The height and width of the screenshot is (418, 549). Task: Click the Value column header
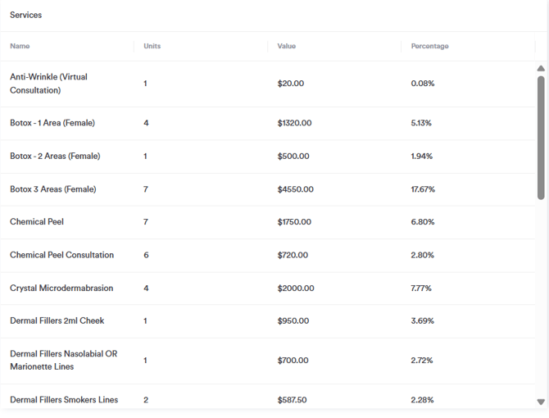287,47
